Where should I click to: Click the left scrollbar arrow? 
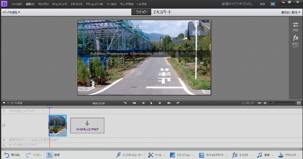(2, 149)
